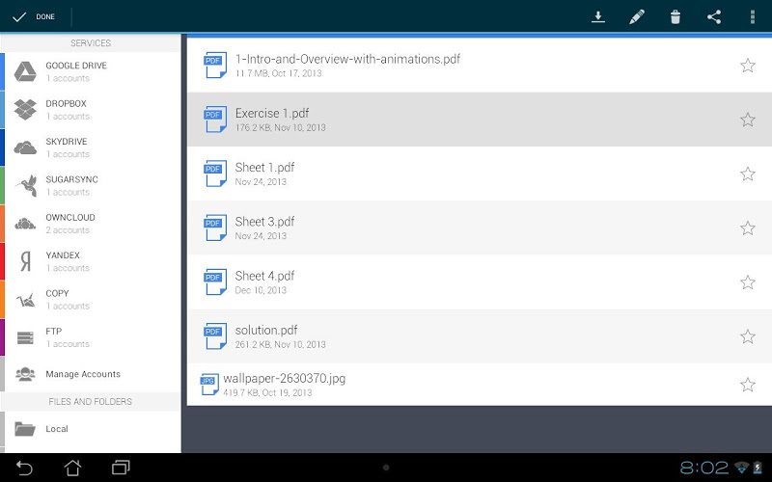The height and width of the screenshot is (482, 772).
Task: Open the Local folder icon
Action: [x=25, y=429]
